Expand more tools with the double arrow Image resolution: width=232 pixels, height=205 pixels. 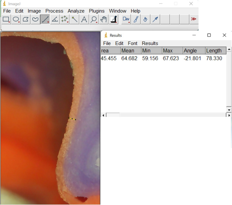(193, 19)
